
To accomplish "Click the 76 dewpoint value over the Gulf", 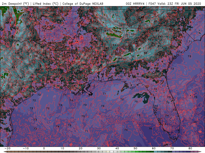I will point(150,129).
